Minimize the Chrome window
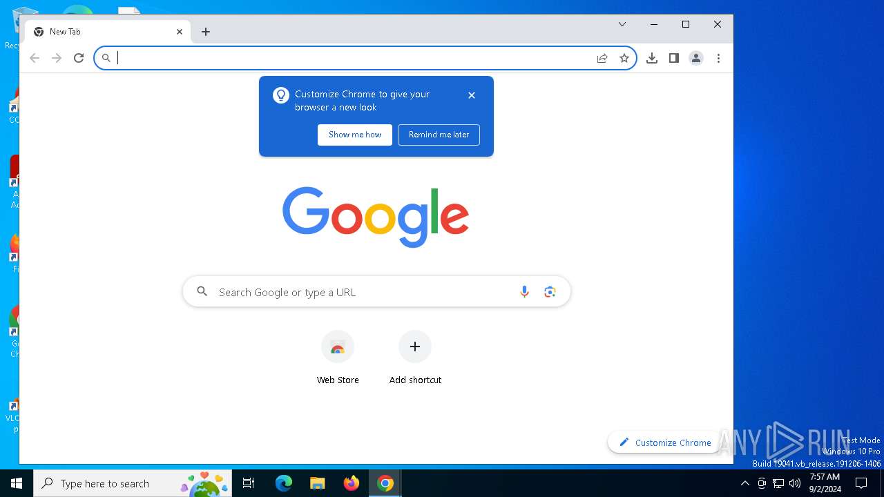This screenshot has width=884, height=497. (654, 24)
